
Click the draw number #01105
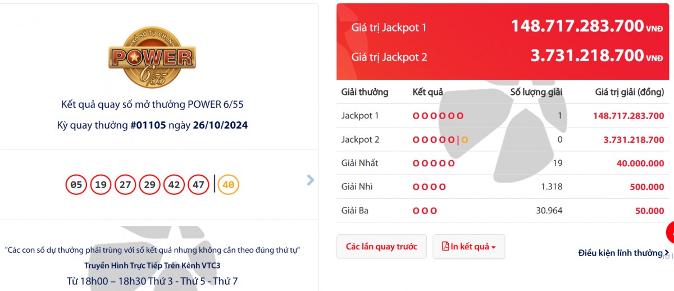tap(148, 125)
